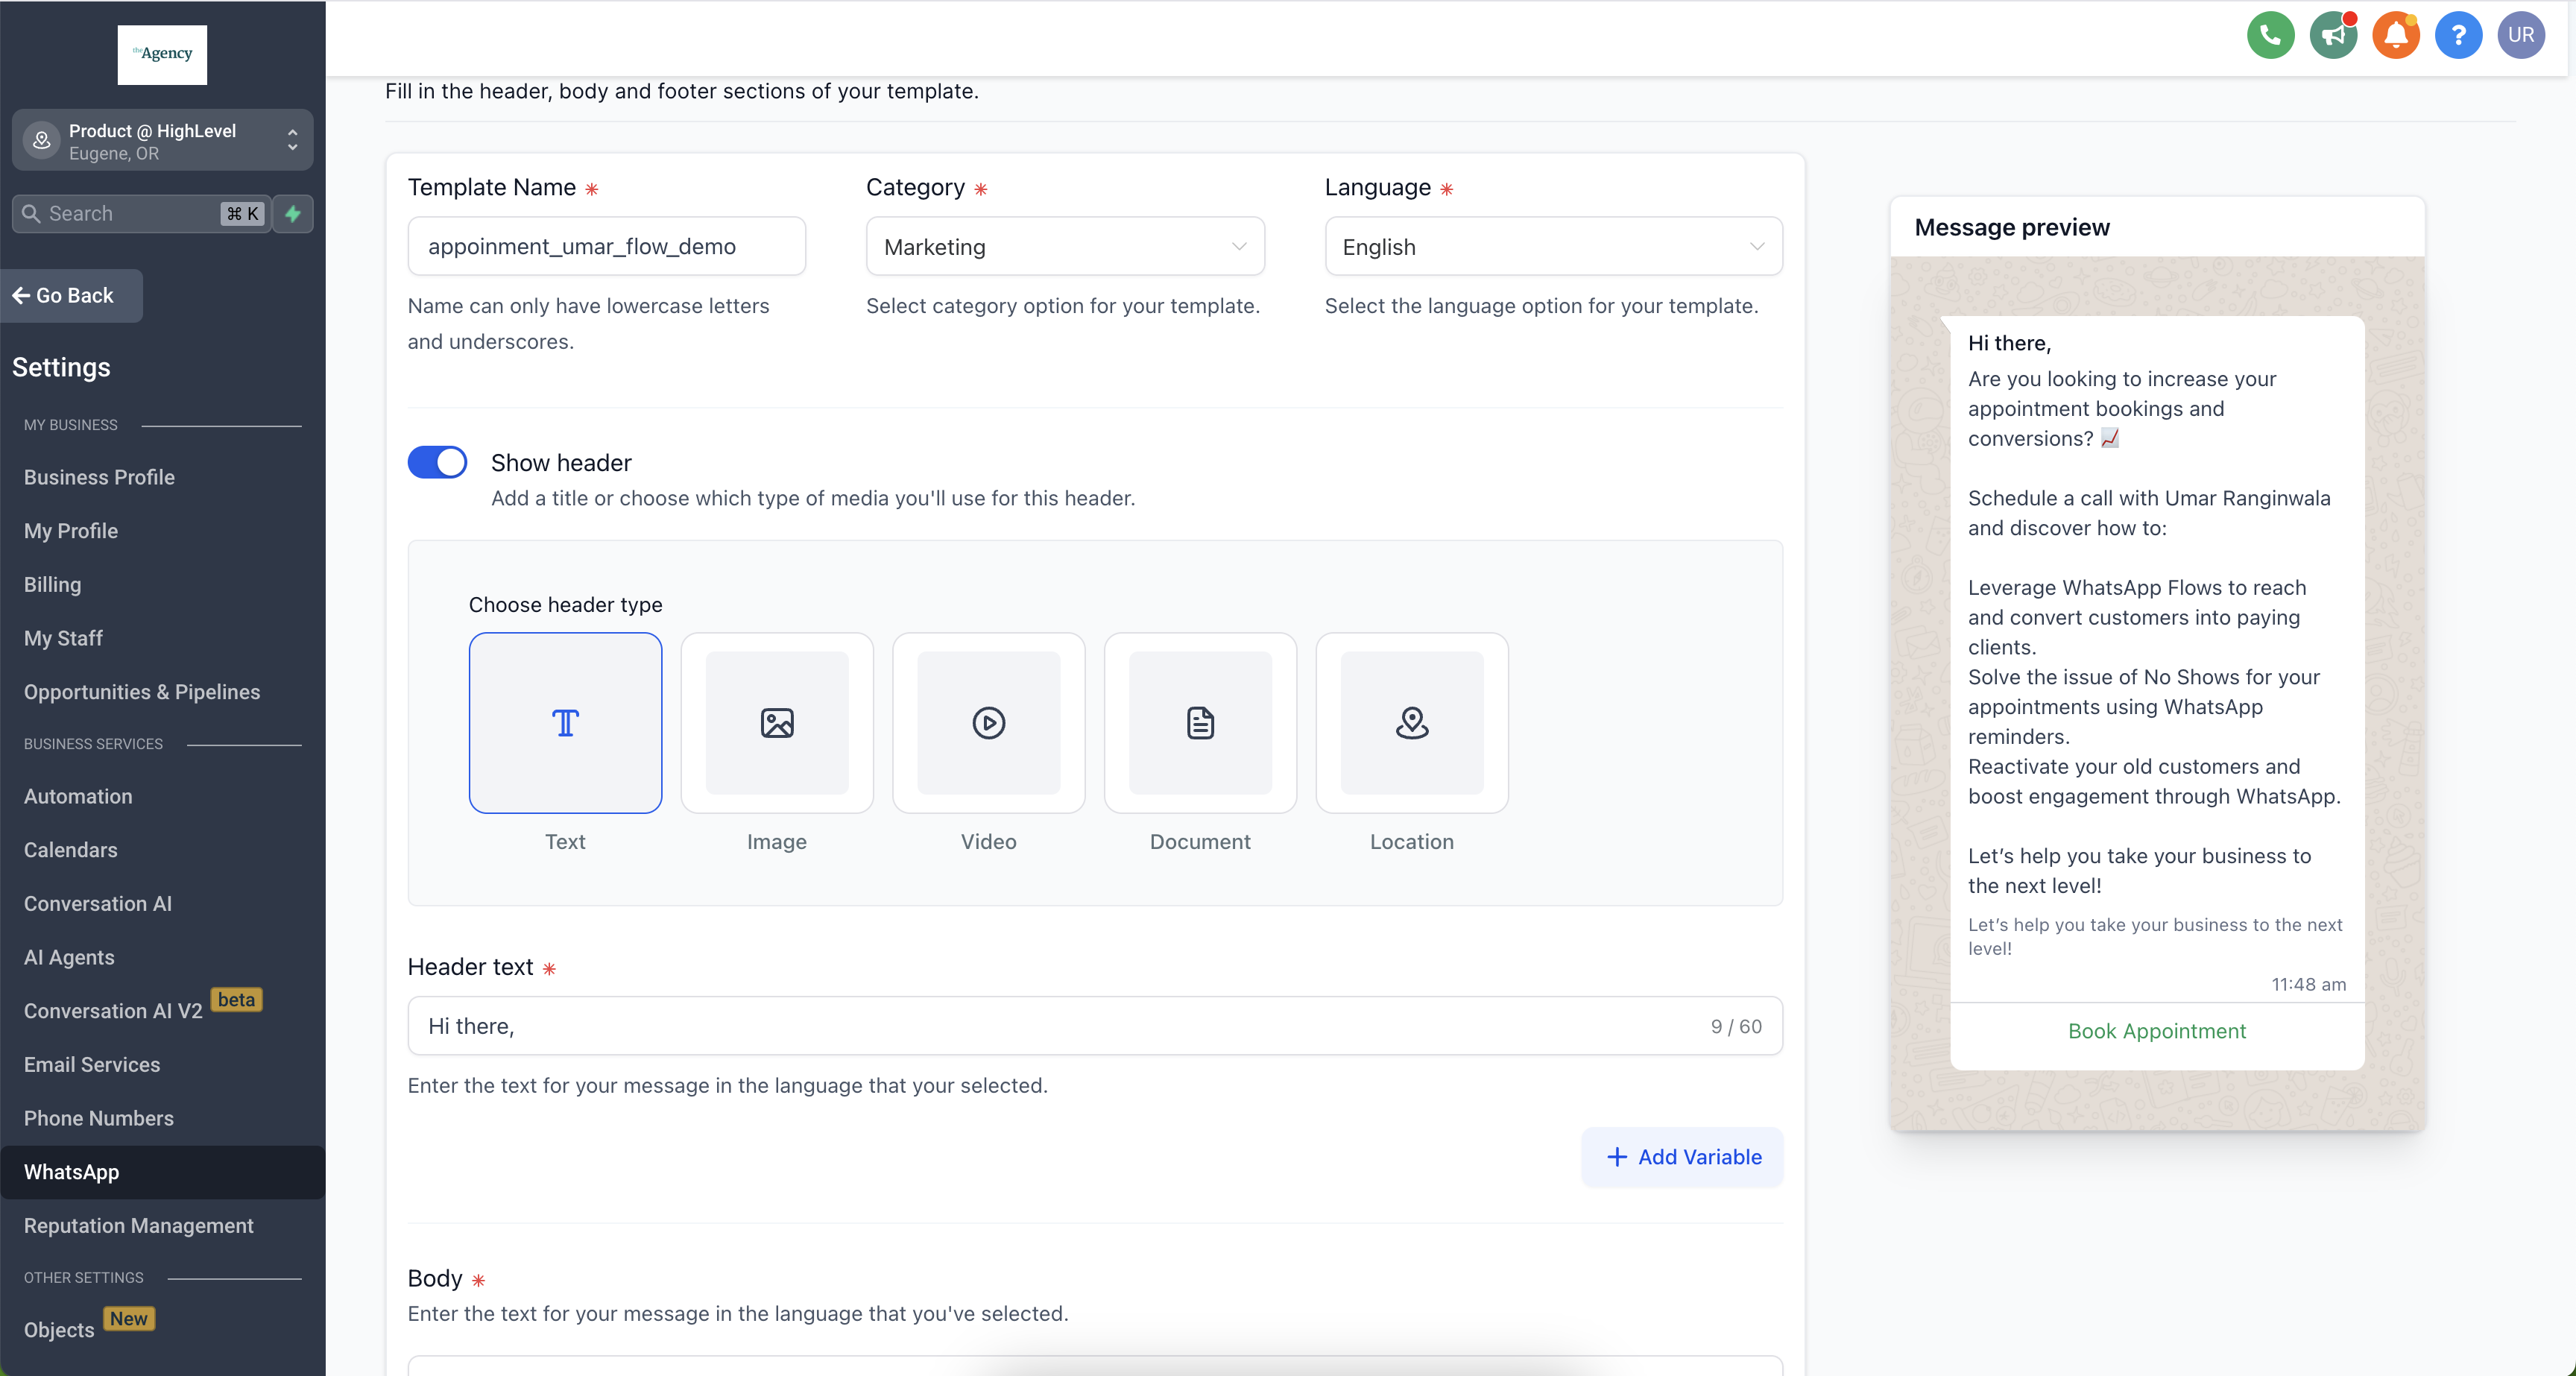
Task: Open the megaphone announcements icon
Action: tap(2333, 36)
